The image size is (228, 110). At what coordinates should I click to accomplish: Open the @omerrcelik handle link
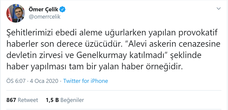45,17
